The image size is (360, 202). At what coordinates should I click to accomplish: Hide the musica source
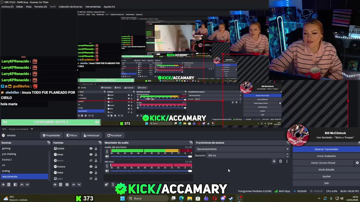click(91, 167)
